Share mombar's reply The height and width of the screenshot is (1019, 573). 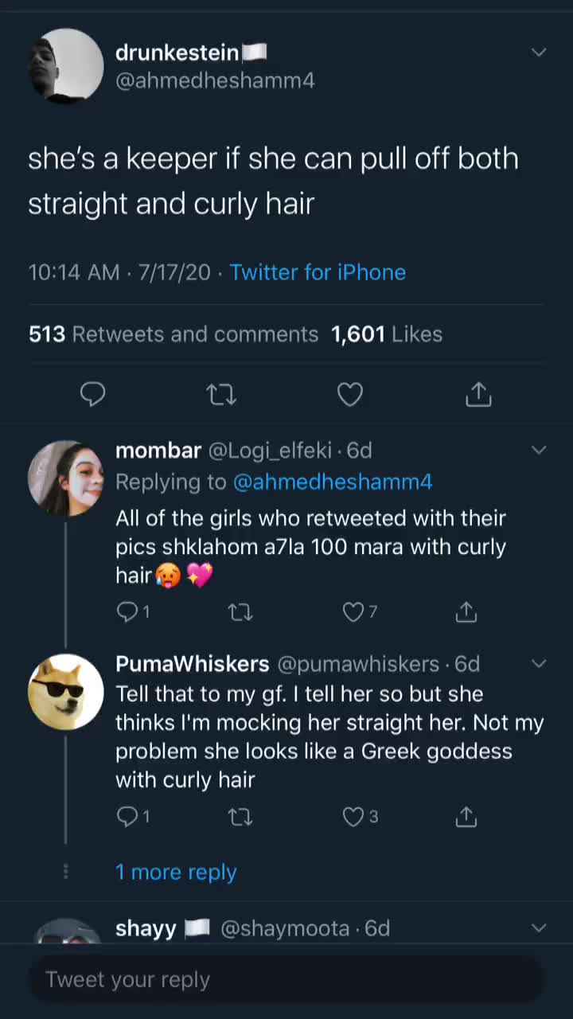(x=466, y=611)
